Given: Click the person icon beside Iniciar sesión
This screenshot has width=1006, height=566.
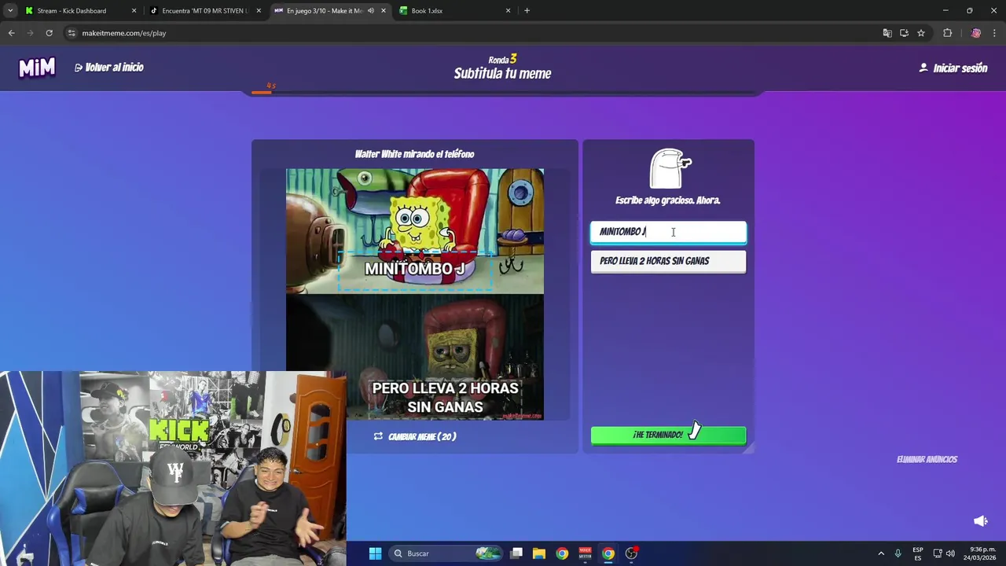Looking at the screenshot, I should [x=923, y=68].
